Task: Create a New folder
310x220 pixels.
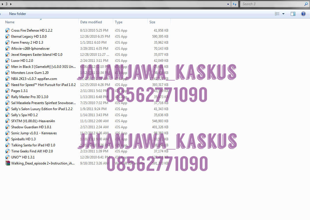Action: [x=18, y=14]
